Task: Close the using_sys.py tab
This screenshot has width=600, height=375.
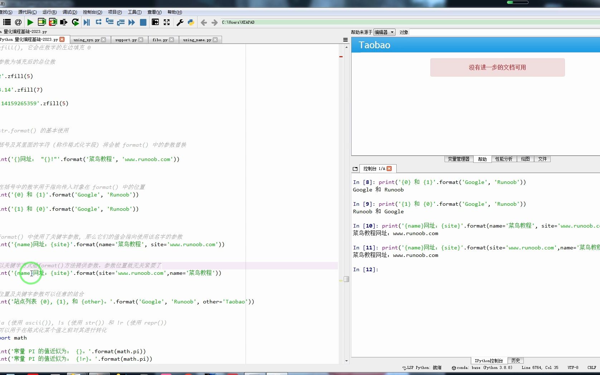Action: pos(103,40)
